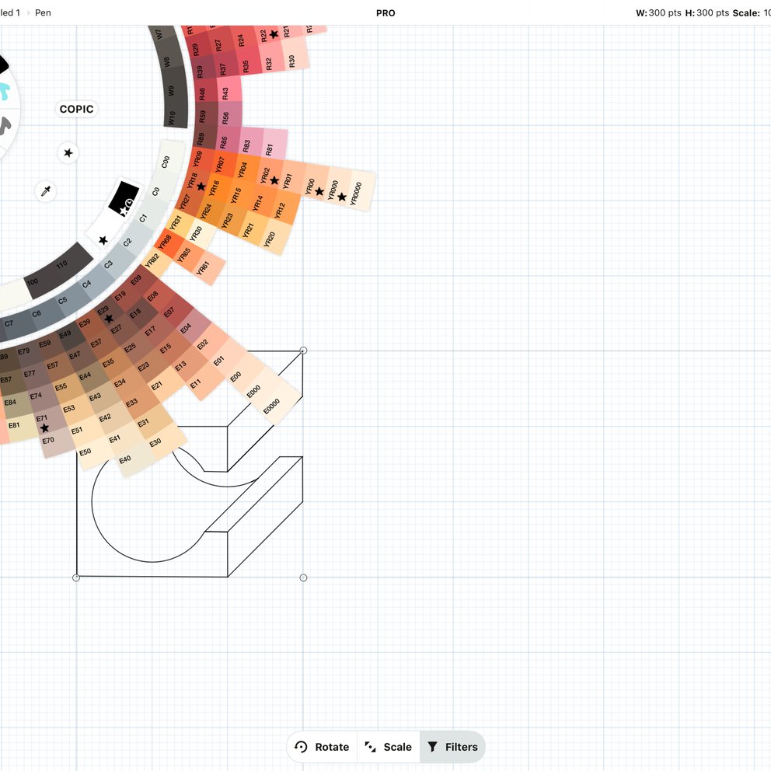Click the PRO label in the title bar
Image resolution: width=771 pixels, height=771 pixels.
coord(385,13)
